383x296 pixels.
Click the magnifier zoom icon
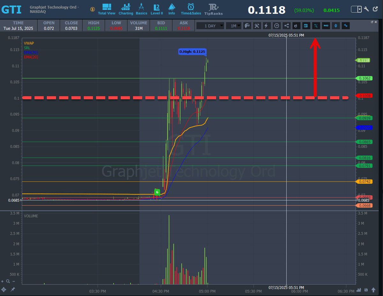(8, 281)
